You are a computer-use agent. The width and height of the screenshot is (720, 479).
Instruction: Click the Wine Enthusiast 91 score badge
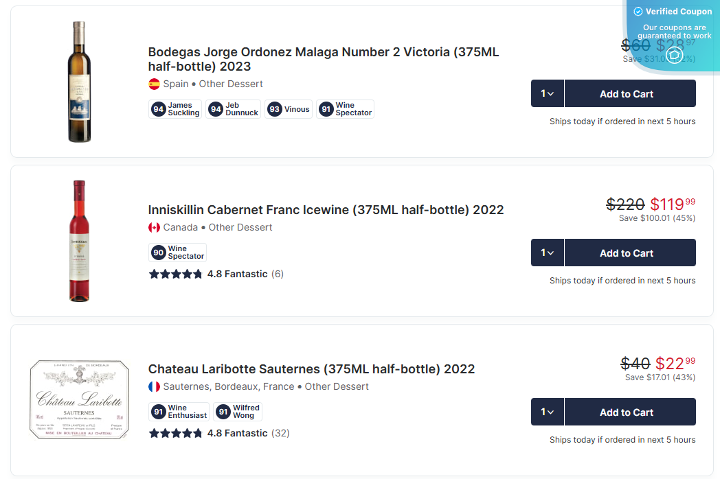click(x=179, y=412)
